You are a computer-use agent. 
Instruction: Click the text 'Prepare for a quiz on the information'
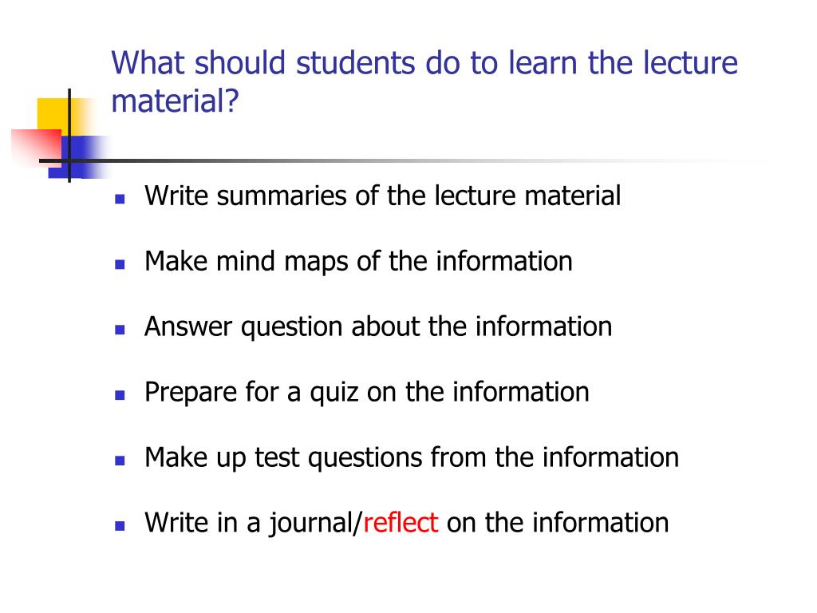367,393
